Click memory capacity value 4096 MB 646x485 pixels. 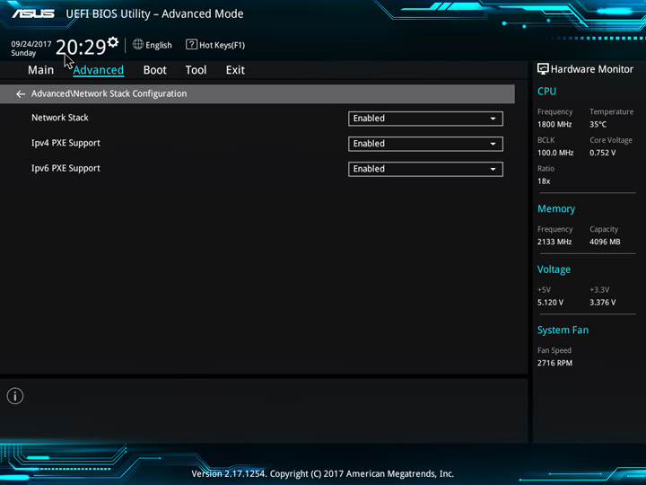tap(605, 242)
